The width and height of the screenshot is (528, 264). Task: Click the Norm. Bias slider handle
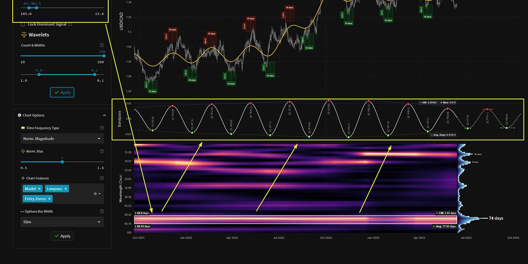tap(62, 161)
